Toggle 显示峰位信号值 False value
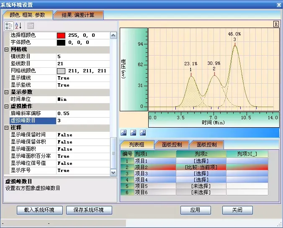The width and height of the screenshot is (283, 228). pos(83,164)
